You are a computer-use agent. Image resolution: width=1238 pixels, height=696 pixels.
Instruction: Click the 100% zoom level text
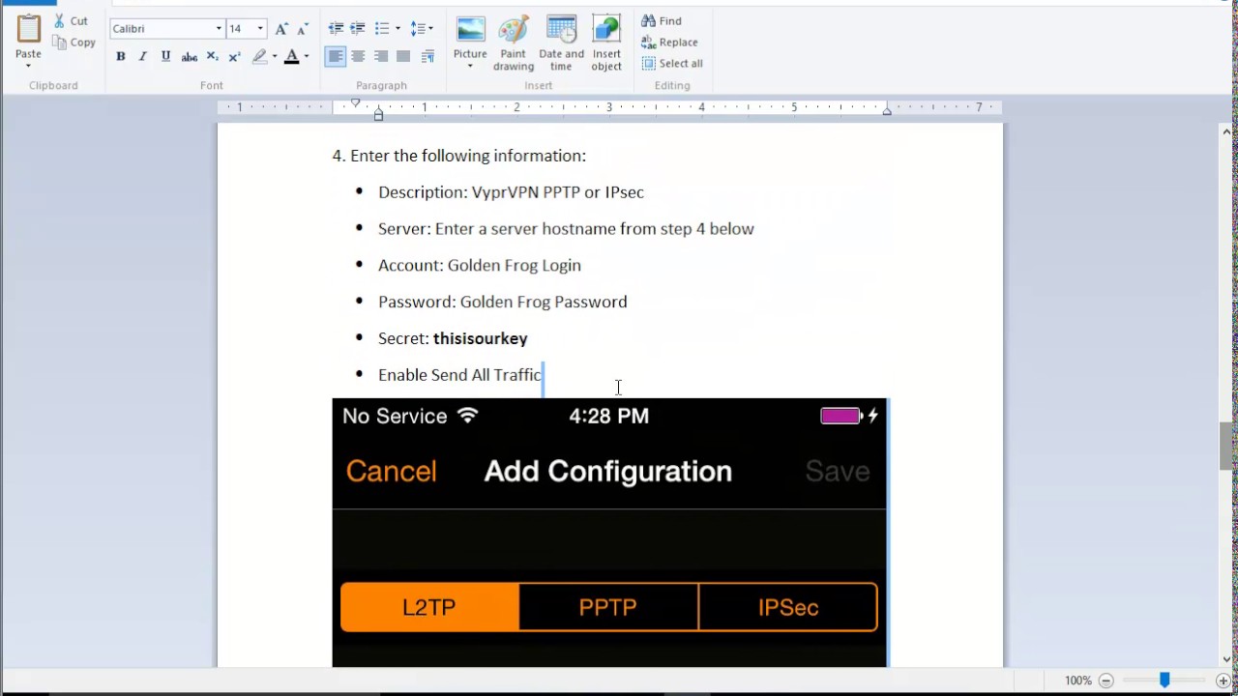click(1077, 681)
